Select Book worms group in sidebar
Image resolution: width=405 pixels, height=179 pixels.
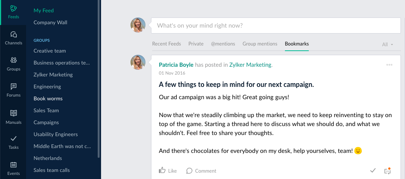coord(48,98)
